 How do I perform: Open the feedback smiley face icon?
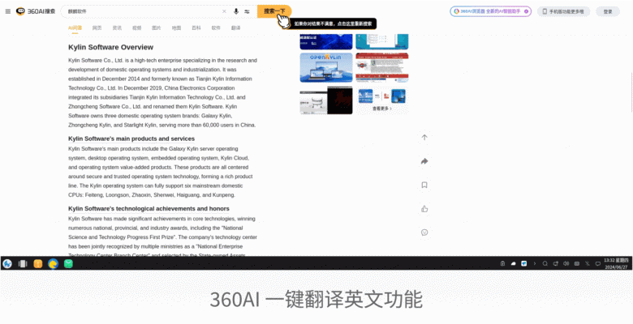click(424, 232)
